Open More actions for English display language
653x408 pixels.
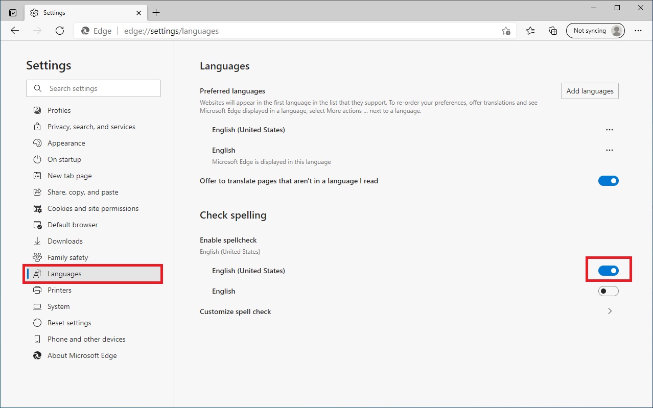point(609,150)
